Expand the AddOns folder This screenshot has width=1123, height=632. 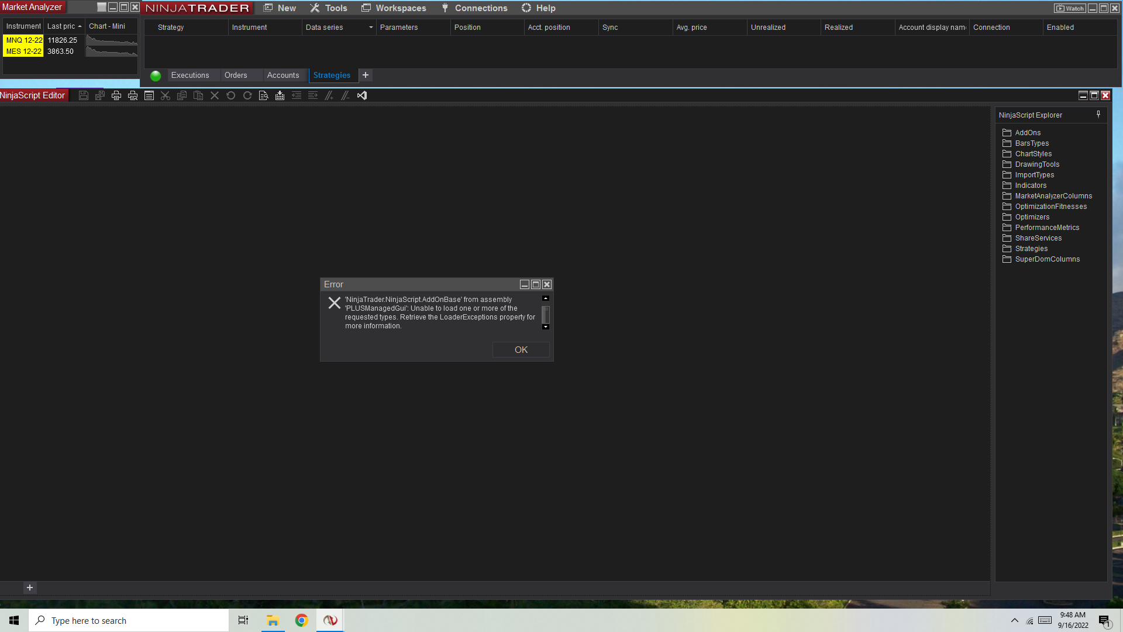[1028, 133]
